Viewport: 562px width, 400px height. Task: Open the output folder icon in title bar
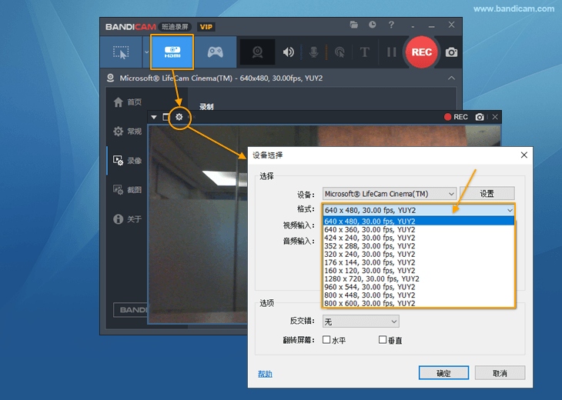354,25
